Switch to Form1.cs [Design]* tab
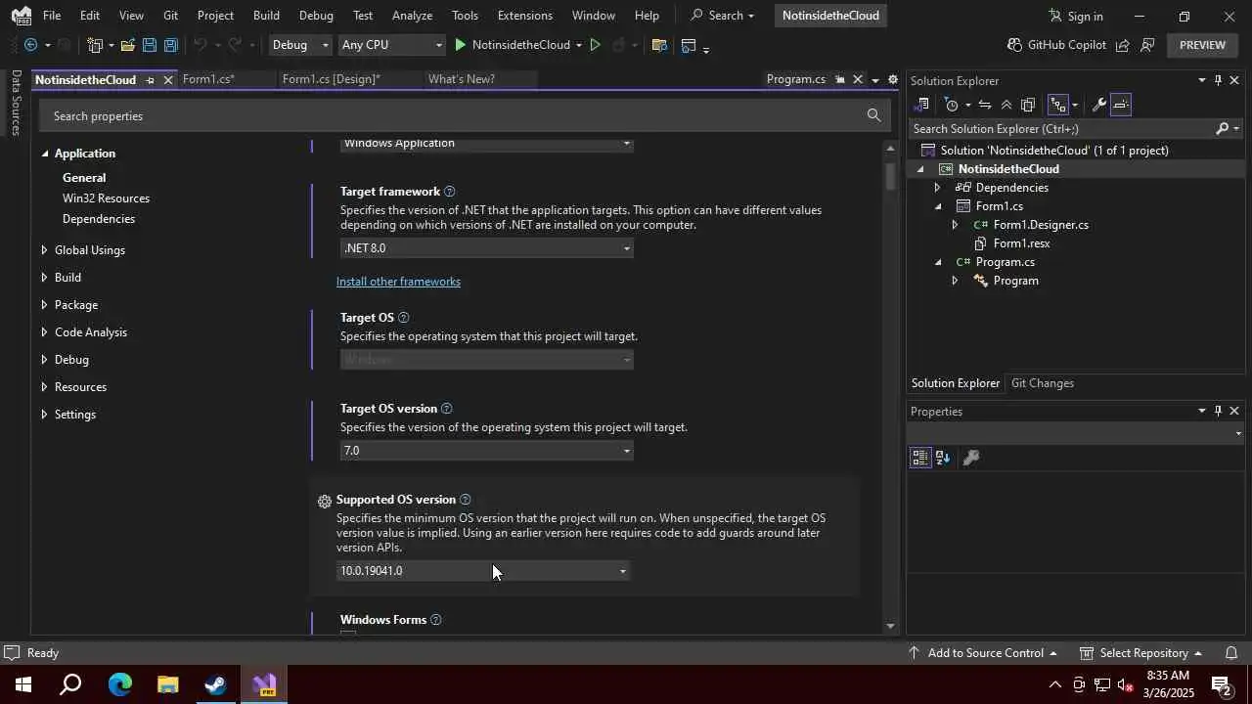Viewport: 1252px width, 704px height. (331, 79)
